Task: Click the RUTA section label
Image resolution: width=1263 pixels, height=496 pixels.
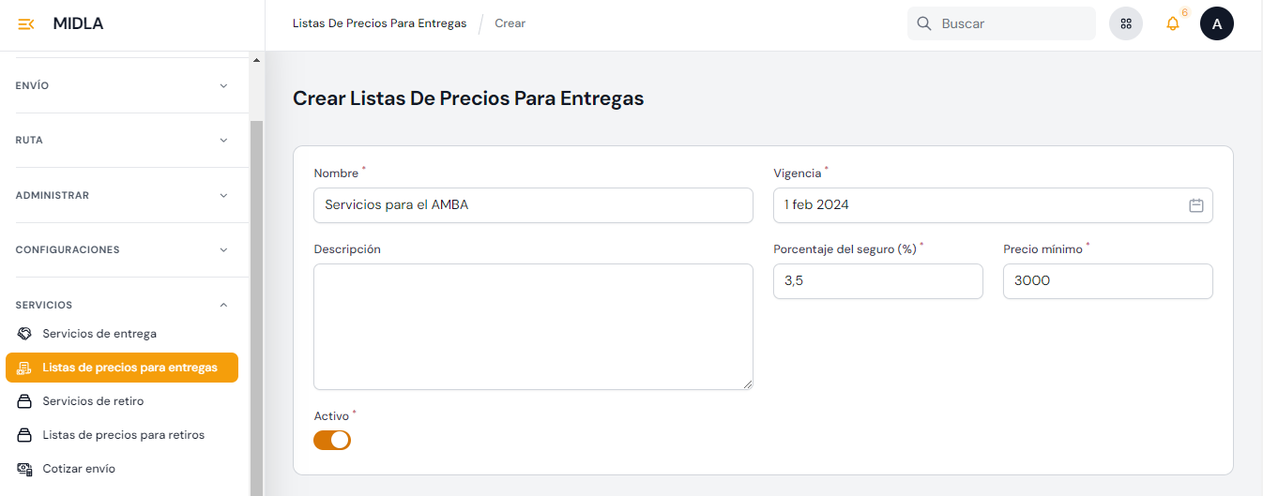Action: (29, 141)
